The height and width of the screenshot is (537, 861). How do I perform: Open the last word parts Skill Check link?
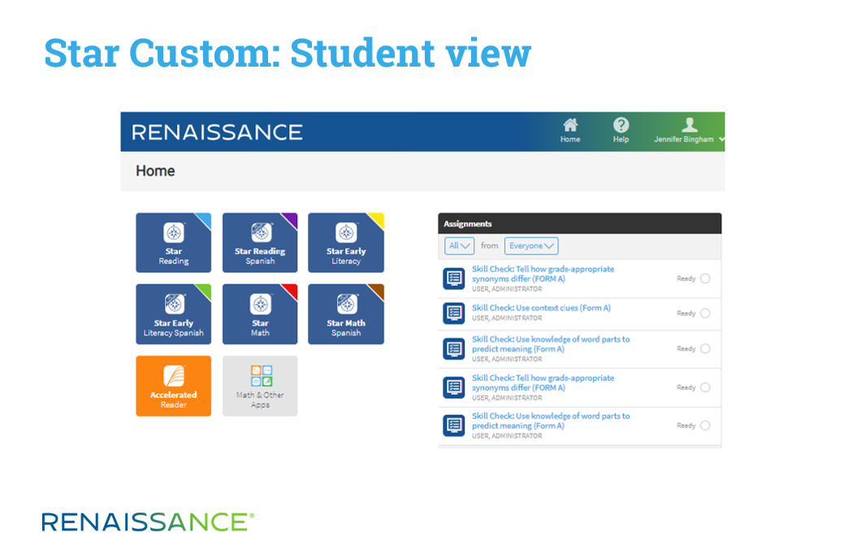pos(551,421)
